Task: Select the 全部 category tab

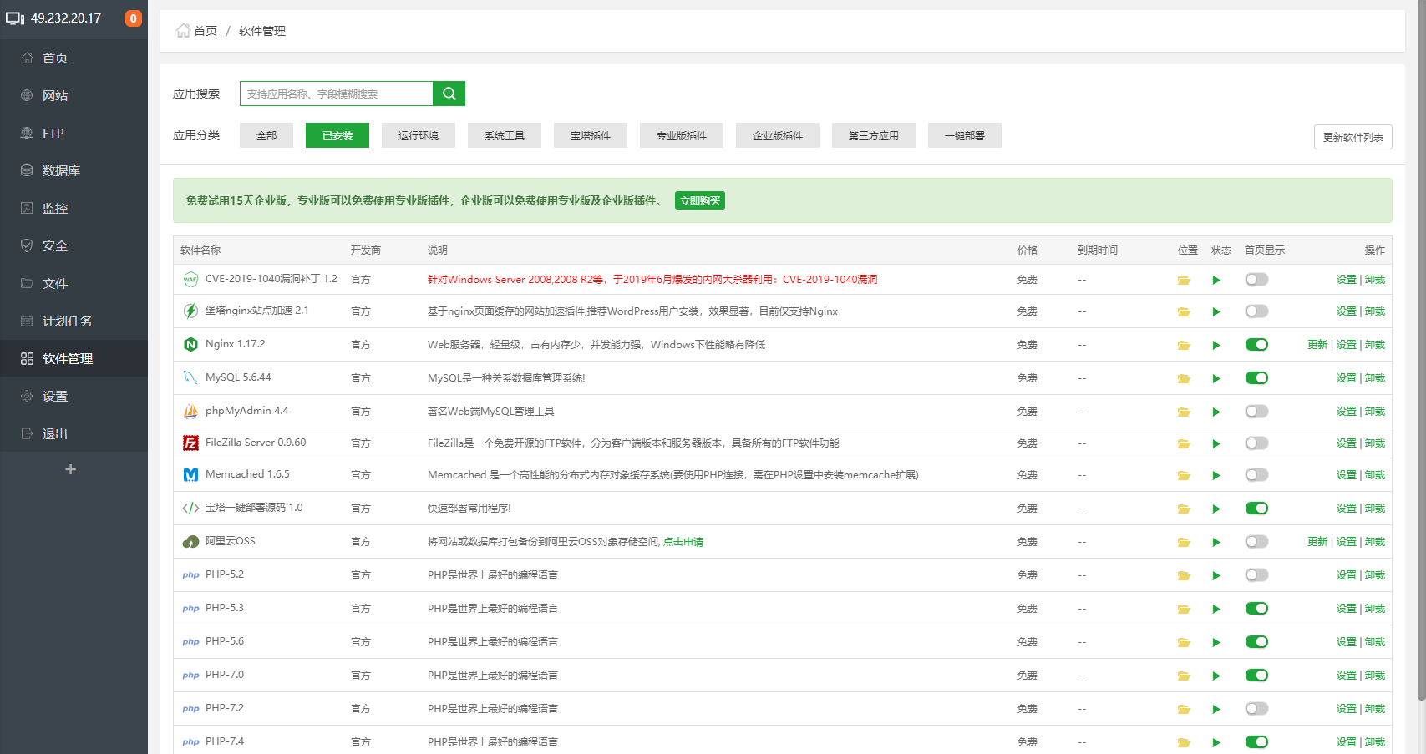Action: tap(266, 135)
